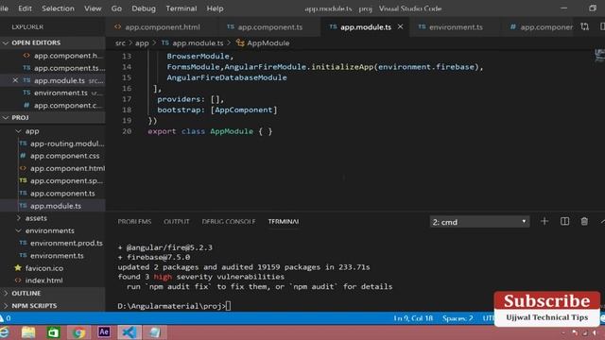This screenshot has width=605, height=340.
Task: Switch to the Problems panel tab
Action: [x=134, y=222]
